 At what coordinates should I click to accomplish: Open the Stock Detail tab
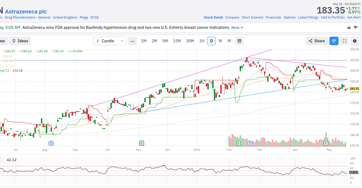[213, 18]
